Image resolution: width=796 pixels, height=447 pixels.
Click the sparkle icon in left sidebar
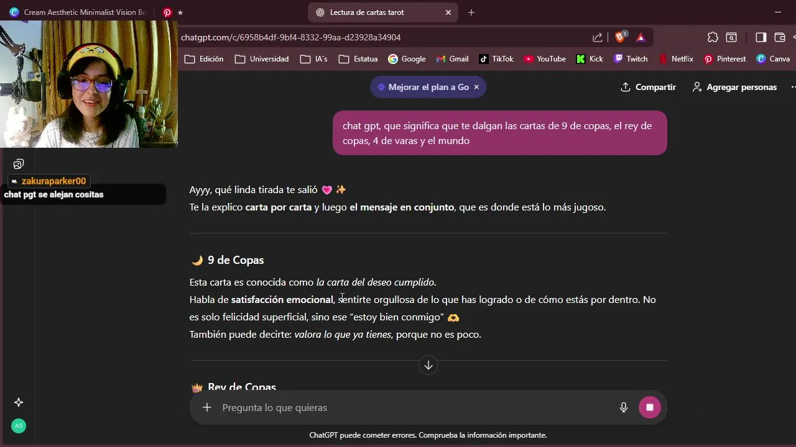coord(19,402)
